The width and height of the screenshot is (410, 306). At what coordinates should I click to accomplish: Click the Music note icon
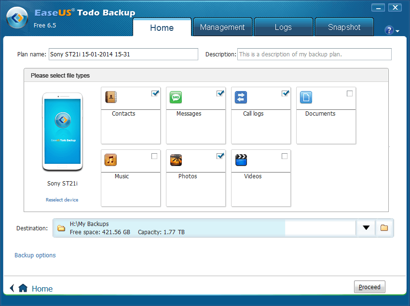110,160
